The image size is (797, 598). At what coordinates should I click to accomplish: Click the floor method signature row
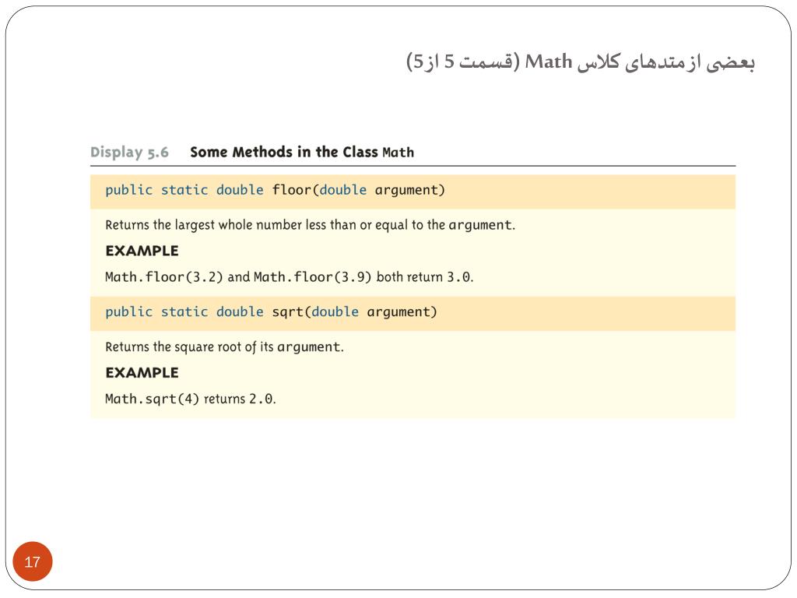[413, 192]
